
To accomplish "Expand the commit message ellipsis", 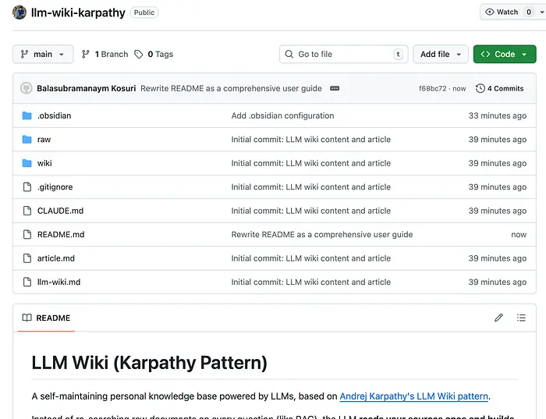I will coord(335,88).
